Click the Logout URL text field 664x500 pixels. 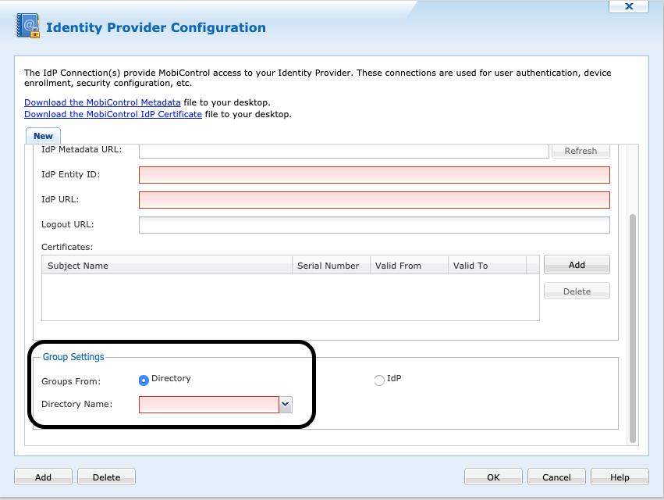[374, 225]
